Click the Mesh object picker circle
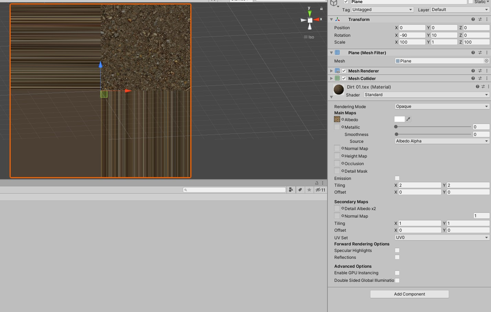This screenshot has height=312, width=491. (487, 61)
